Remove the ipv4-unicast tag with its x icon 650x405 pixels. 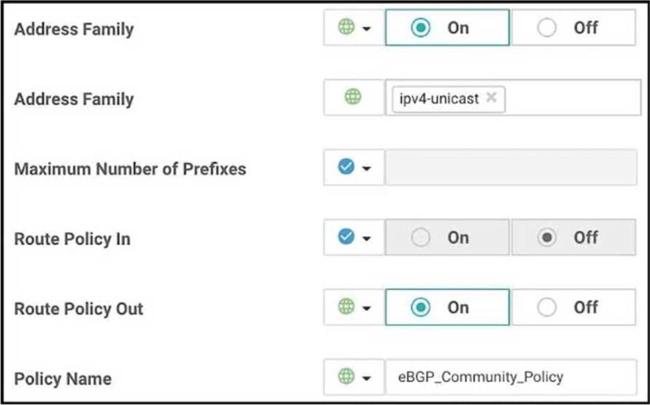click(x=491, y=97)
